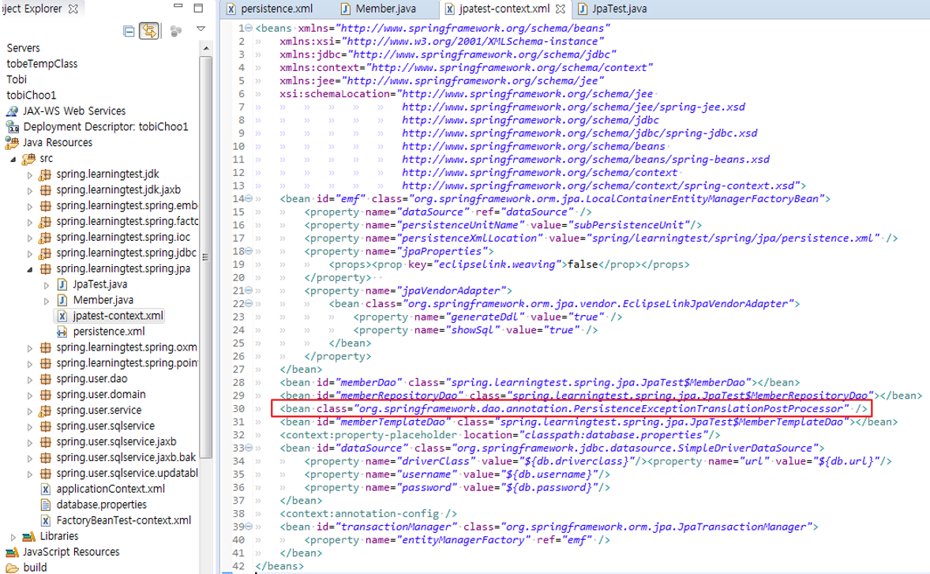Toggle Link with Editor button
The image size is (930, 574).
point(149,31)
